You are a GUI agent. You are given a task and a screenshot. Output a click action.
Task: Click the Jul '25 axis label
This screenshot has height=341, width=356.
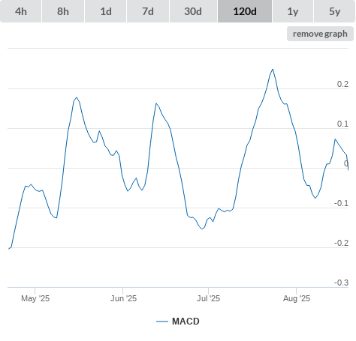point(208,298)
